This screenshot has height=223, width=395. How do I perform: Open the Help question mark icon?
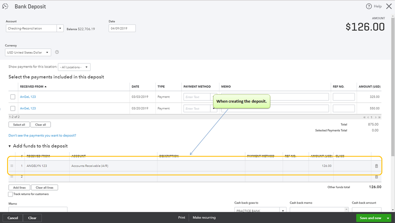(x=369, y=6)
